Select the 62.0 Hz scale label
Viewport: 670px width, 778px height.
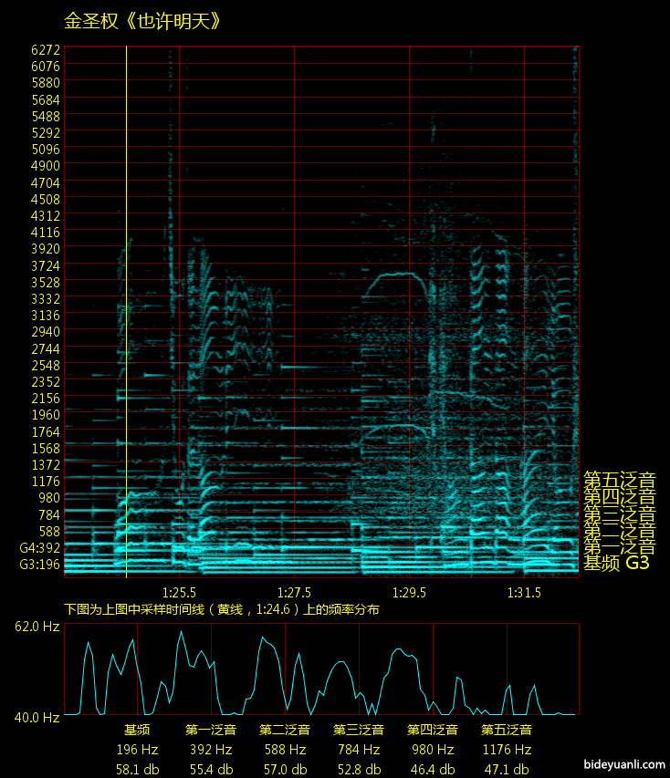coord(37,627)
